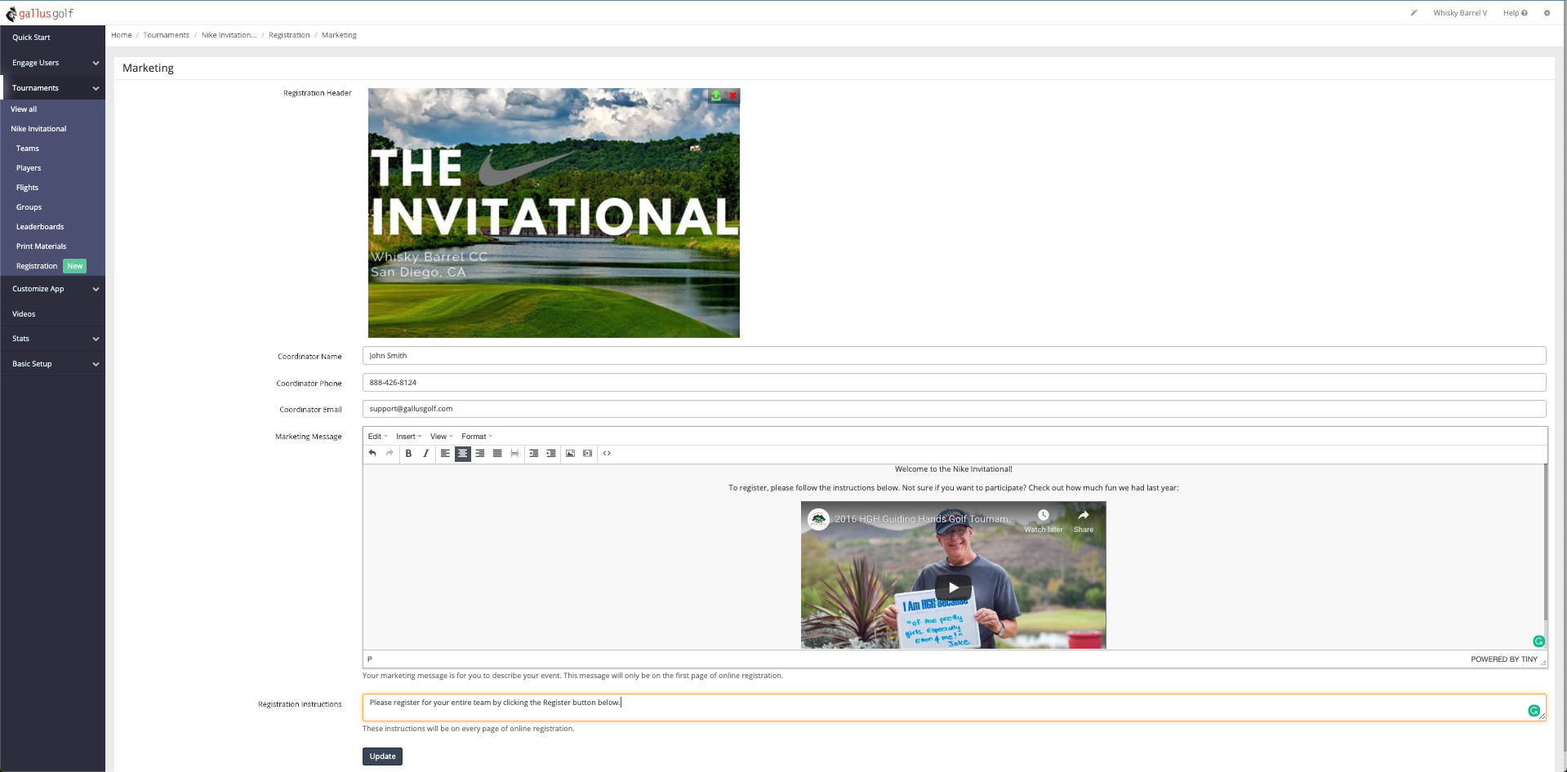This screenshot has width=1567, height=772.
Task: Redo the edit in marketing message
Action: tap(390, 454)
